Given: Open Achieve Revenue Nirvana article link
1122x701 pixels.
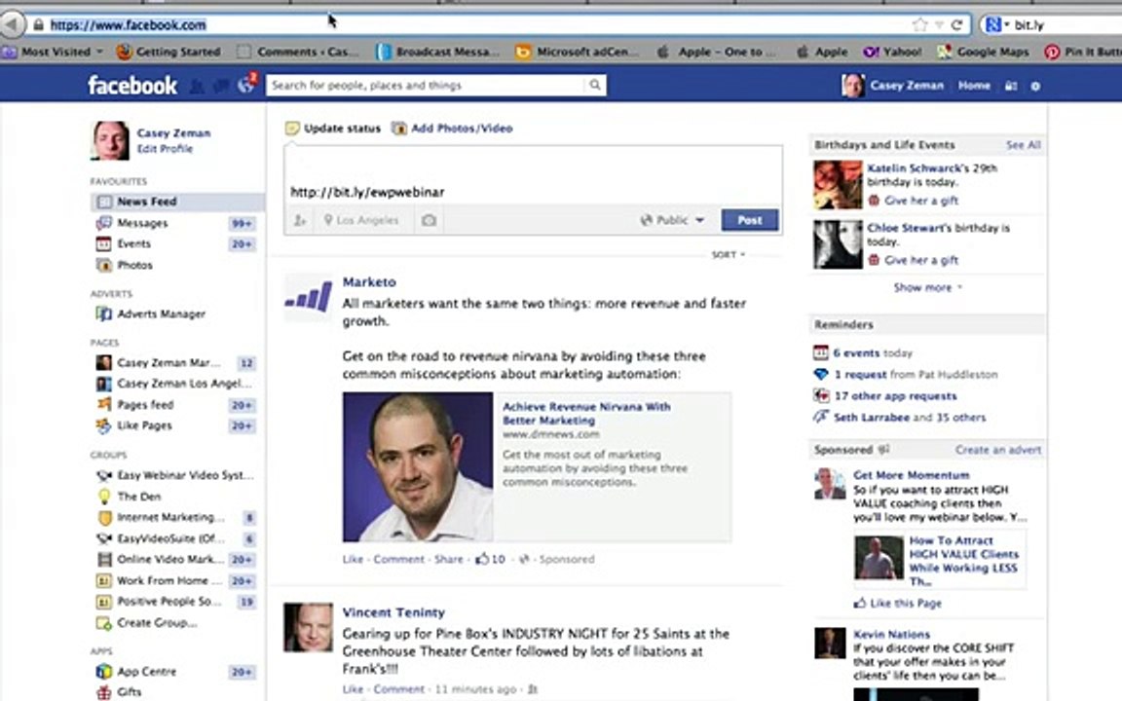Looking at the screenshot, I should pyautogui.click(x=586, y=413).
